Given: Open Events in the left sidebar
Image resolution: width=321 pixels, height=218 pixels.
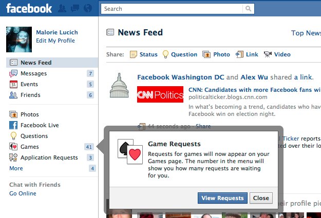Looking at the screenshot, I should tap(29, 84).
